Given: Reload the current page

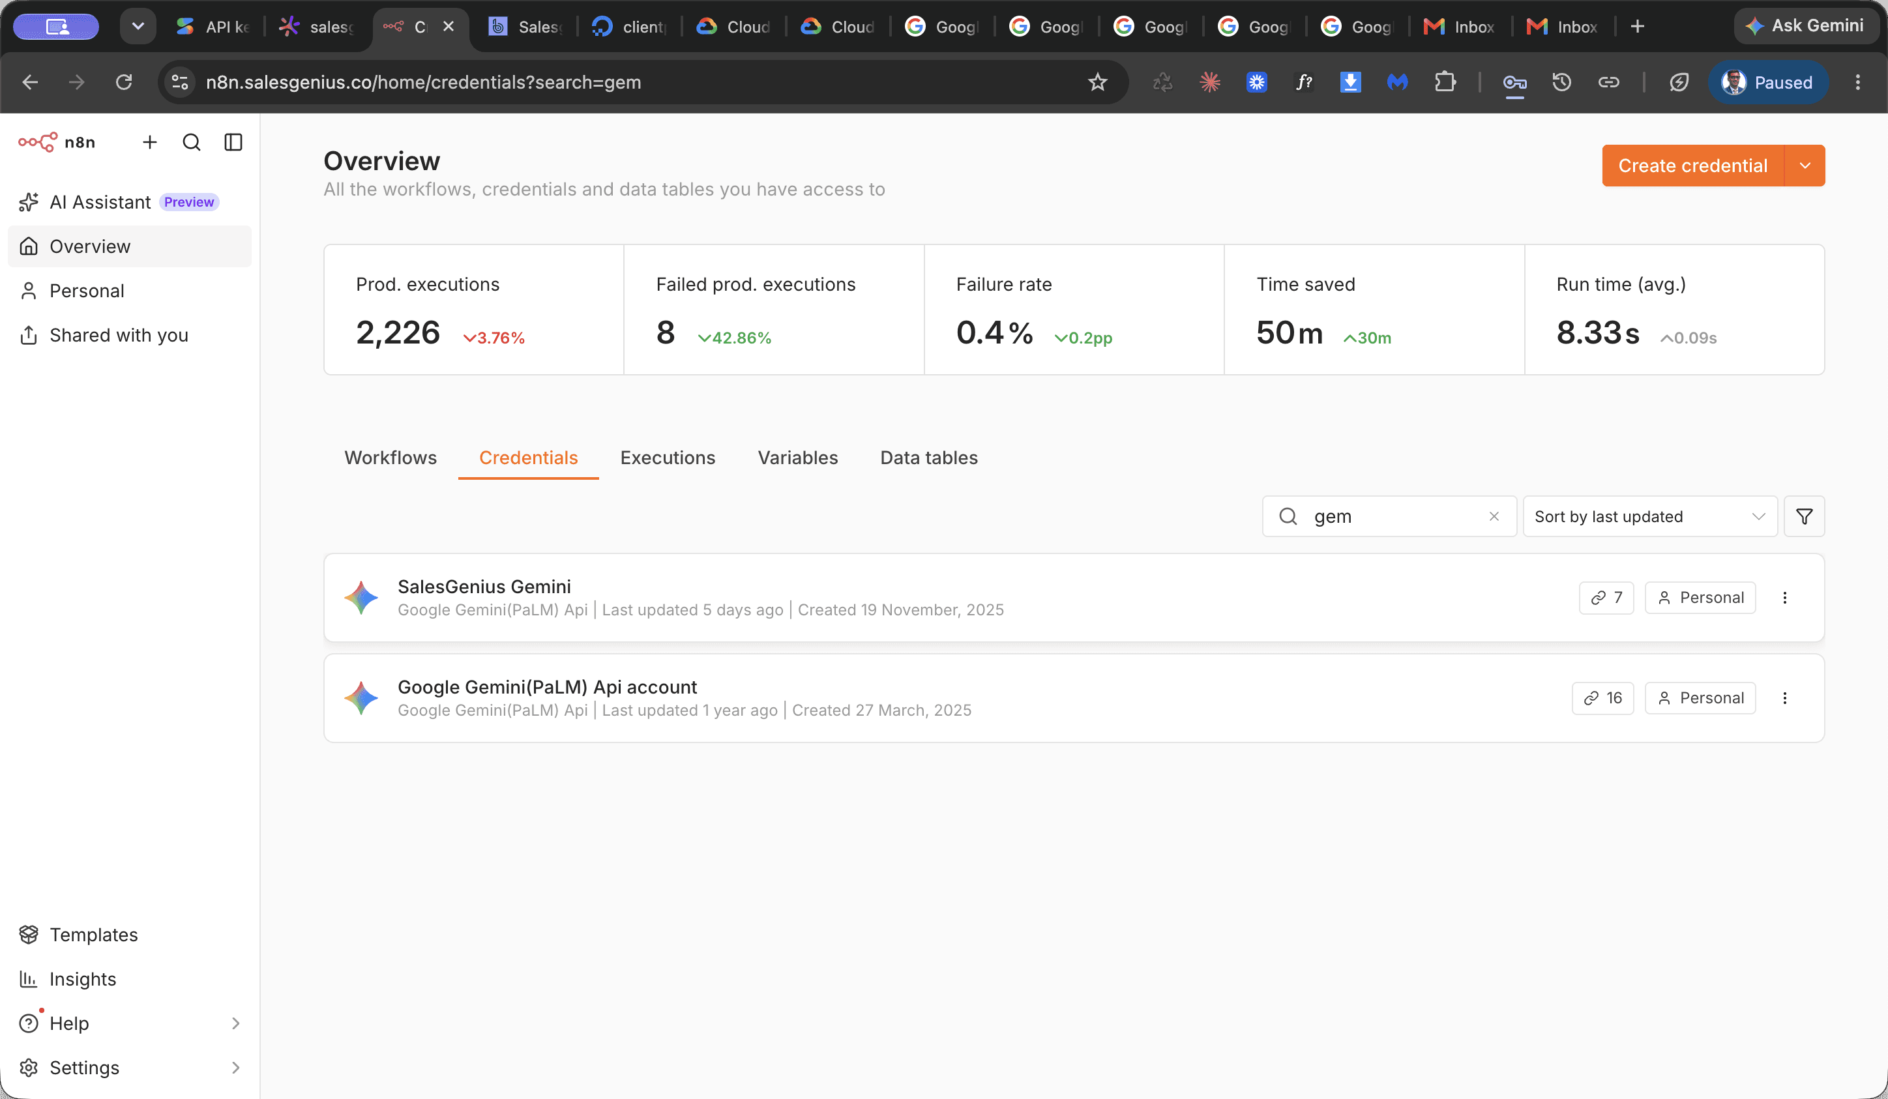Looking at the screenshot, I should pyautogui.click(x=125, y=82).
